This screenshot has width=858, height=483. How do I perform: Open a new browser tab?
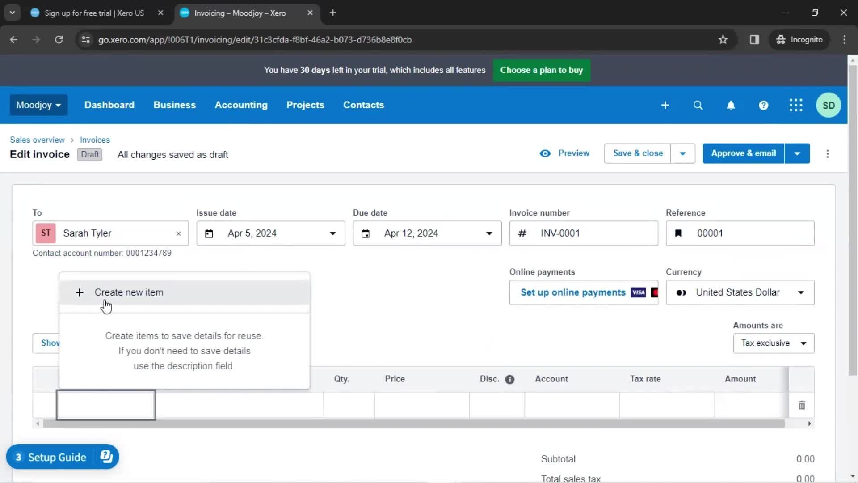click(x=332, y=13)
